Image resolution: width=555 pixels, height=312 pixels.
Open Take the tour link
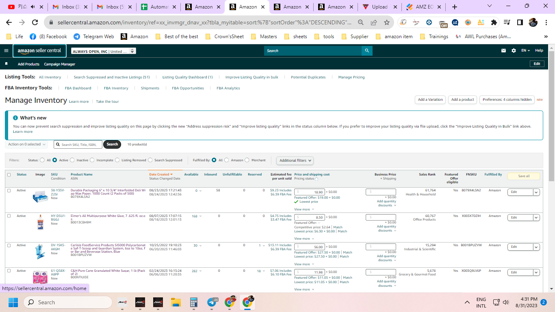(x=107, y=102)
